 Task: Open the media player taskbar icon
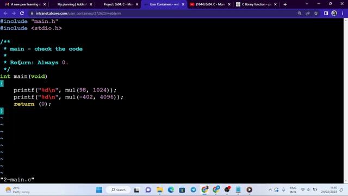click(x=249, y=190)
